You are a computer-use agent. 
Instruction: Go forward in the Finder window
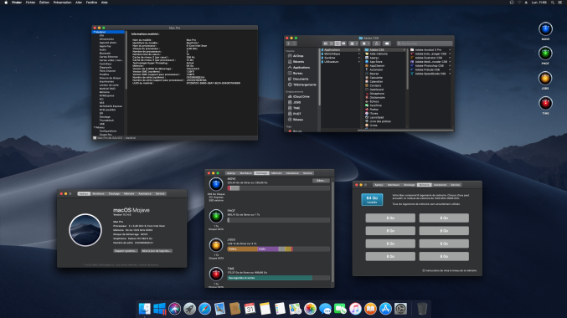click(294, 44)
